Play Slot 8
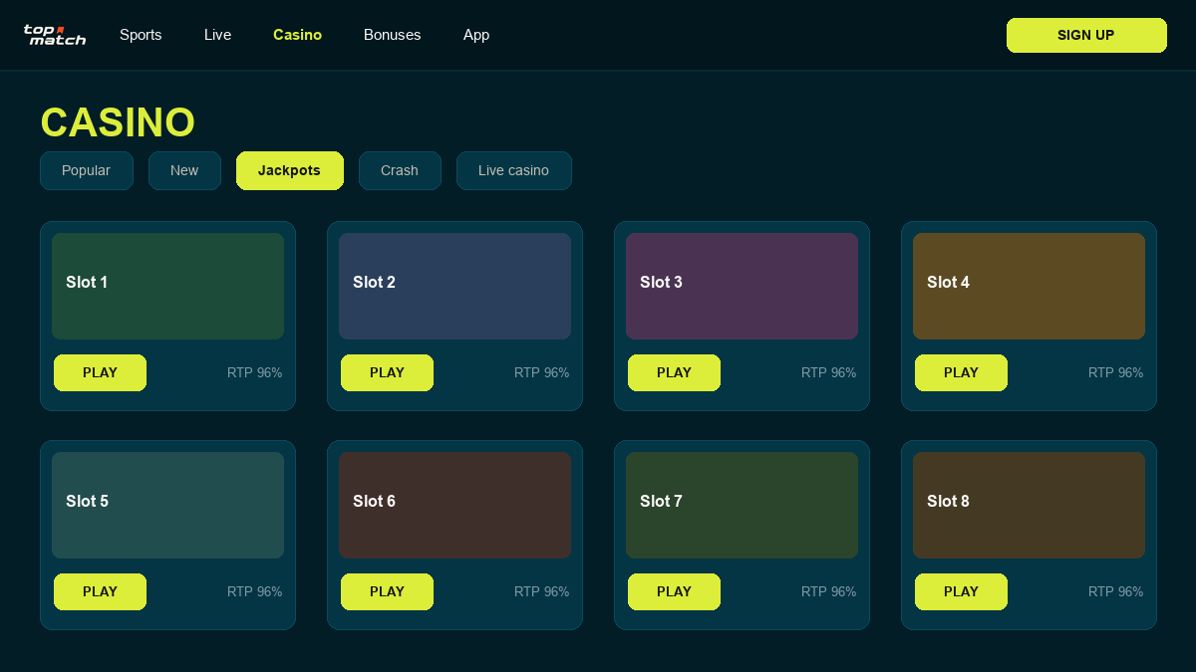The image size is (1196, 672). [x=961, y=591]
